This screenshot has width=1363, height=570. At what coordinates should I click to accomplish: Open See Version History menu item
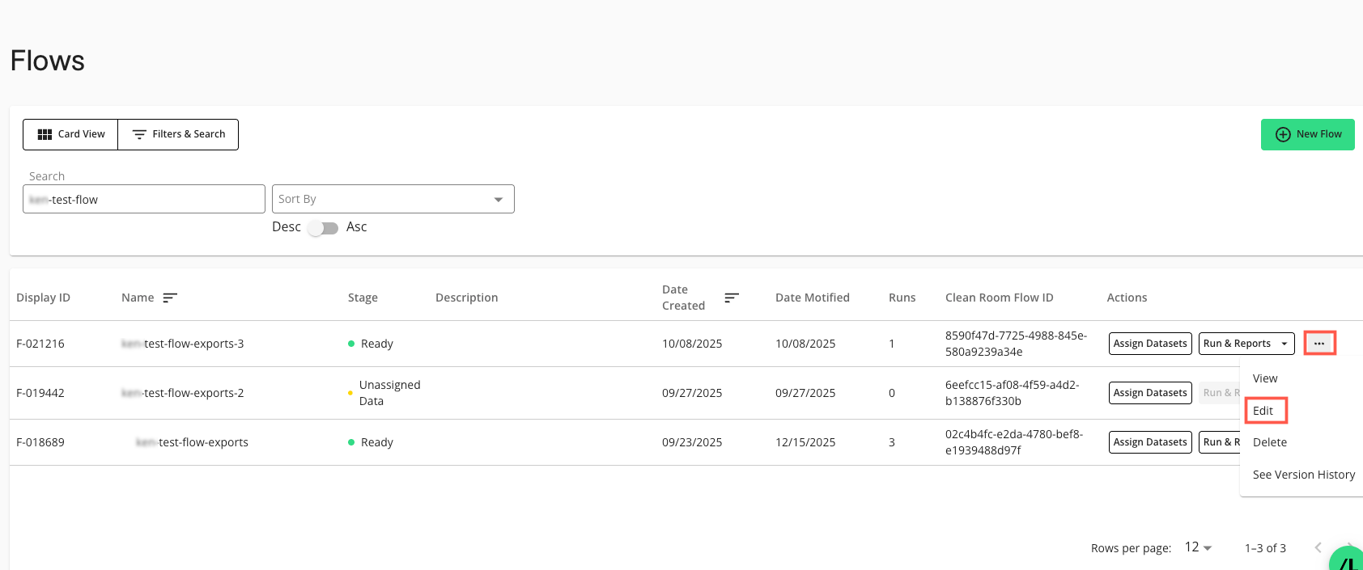click(x=1303, y=475)
